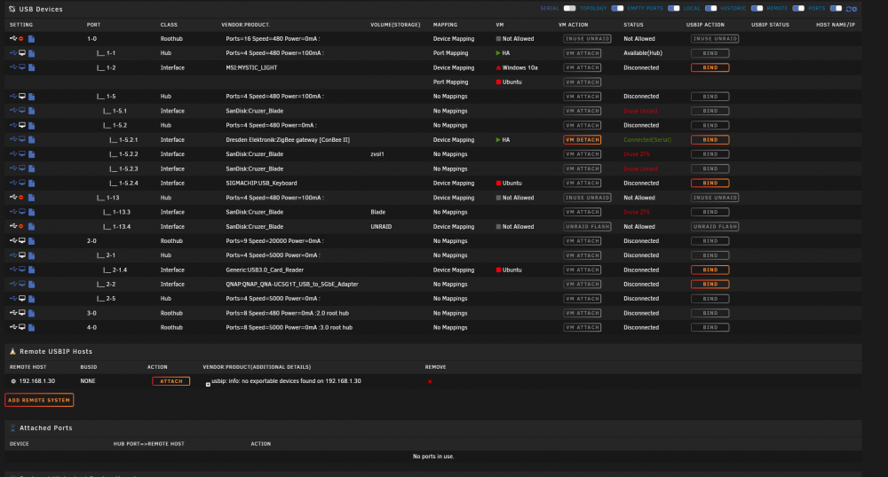888x477 pixels.
Task: Click the refresh and settings gear icon in the header
Action: click(x=852, y=9)
